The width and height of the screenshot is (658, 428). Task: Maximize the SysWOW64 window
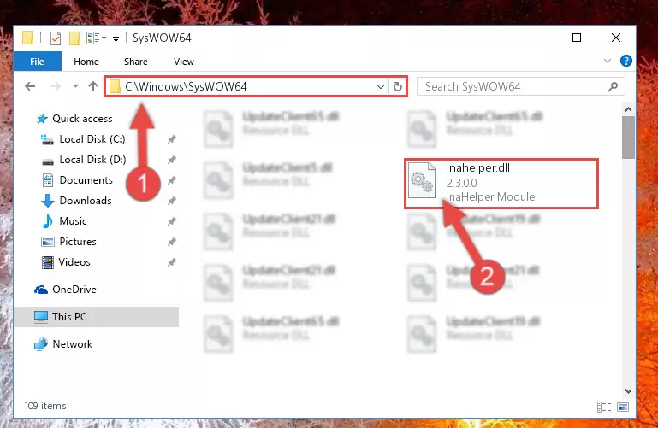(x=577, y=38)
